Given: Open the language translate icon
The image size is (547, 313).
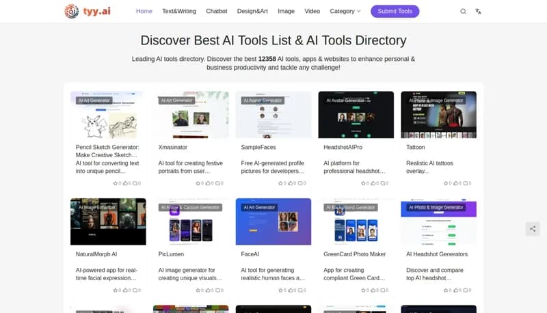Looking at the screenshot, I should coord(478,11).
